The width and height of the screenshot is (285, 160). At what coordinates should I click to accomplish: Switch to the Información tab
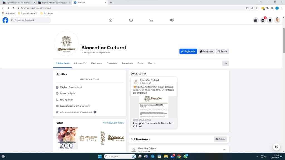tap(80, 63)
